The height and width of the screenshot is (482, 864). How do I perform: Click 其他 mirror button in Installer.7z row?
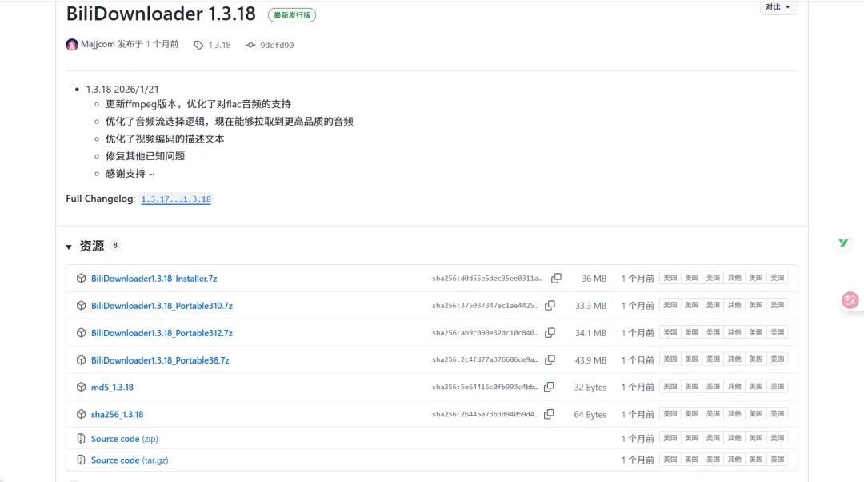tap(734, 278)
